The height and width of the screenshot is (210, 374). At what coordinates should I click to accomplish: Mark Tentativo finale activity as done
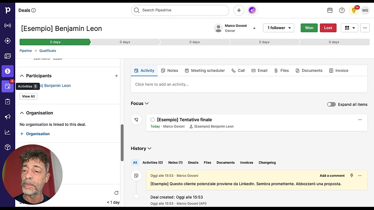[x=153, y=120]
